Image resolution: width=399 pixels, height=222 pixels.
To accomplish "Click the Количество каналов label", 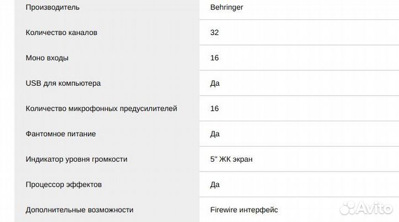I will [62, 33].
